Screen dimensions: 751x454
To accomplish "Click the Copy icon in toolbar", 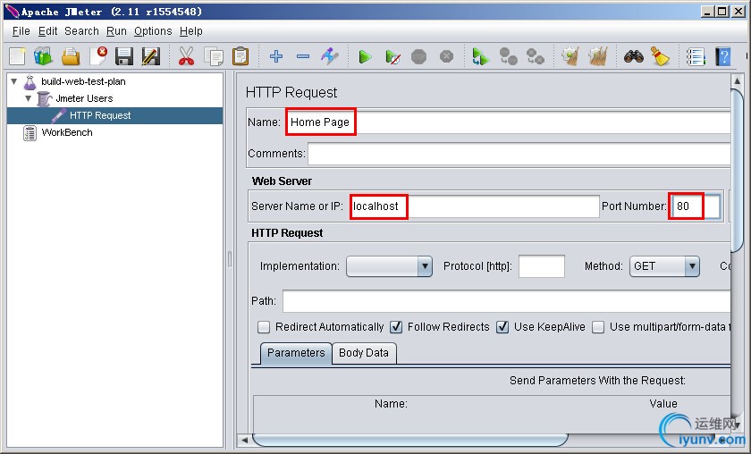I will click(214, 56).
